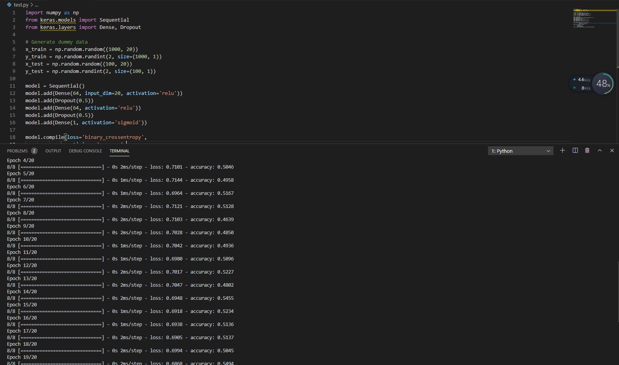Click the breadcrumb ellipsis after test.py
The width and height of the screenshot is (619, 365).
37,5
